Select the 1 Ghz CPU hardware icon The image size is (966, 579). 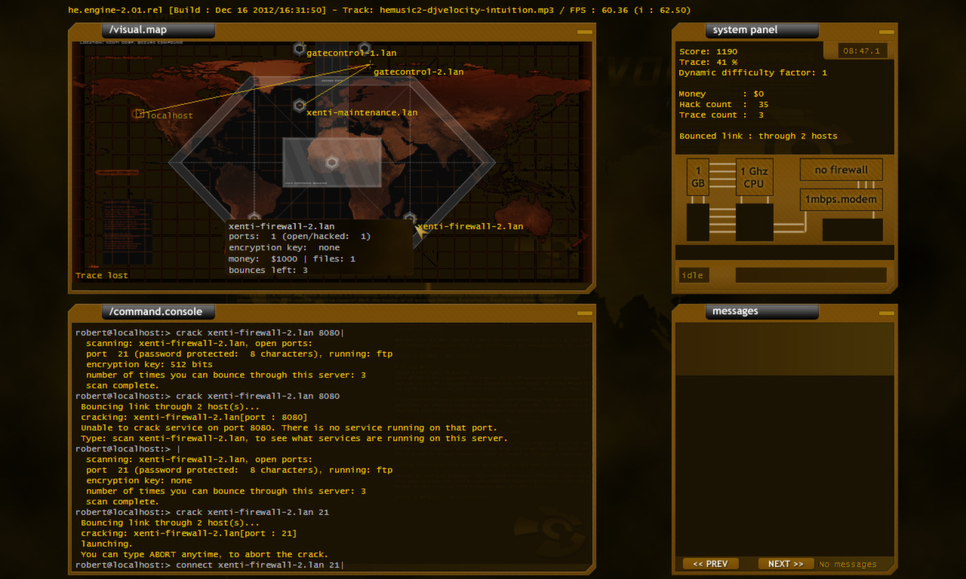754,176
